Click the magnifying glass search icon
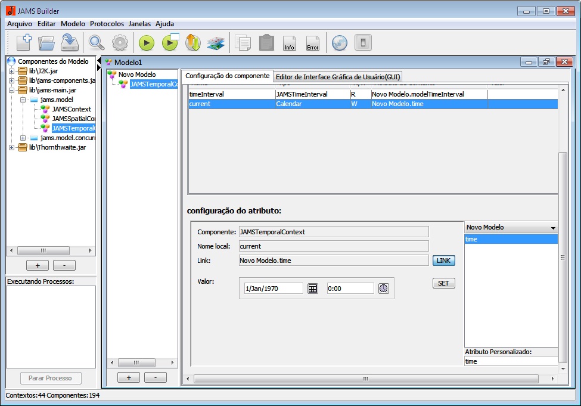This screenshot has width=581, height=406. [x=96, y=43]
